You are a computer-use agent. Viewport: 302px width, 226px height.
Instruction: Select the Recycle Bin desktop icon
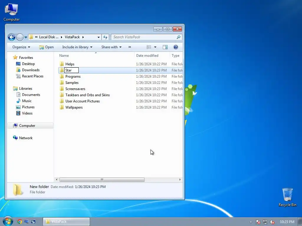coord(287,197)
